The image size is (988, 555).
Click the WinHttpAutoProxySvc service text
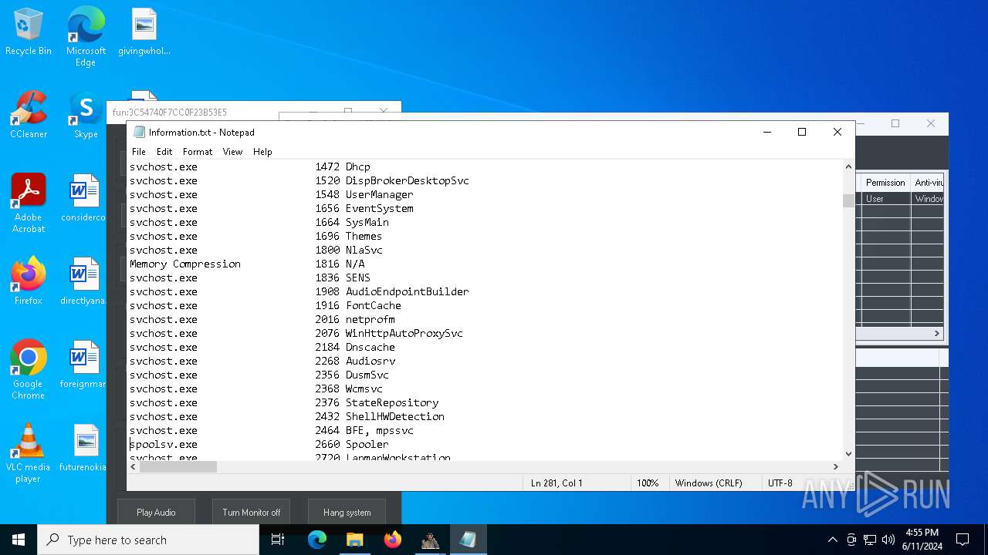coord(404,333)
